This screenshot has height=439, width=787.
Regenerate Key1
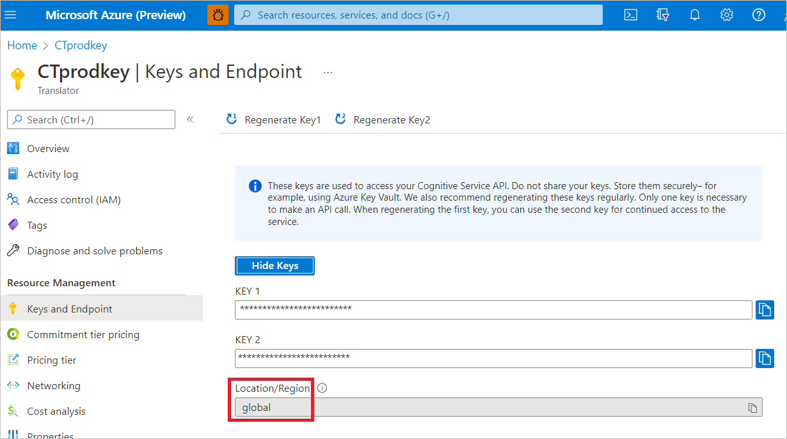[273, 119]
